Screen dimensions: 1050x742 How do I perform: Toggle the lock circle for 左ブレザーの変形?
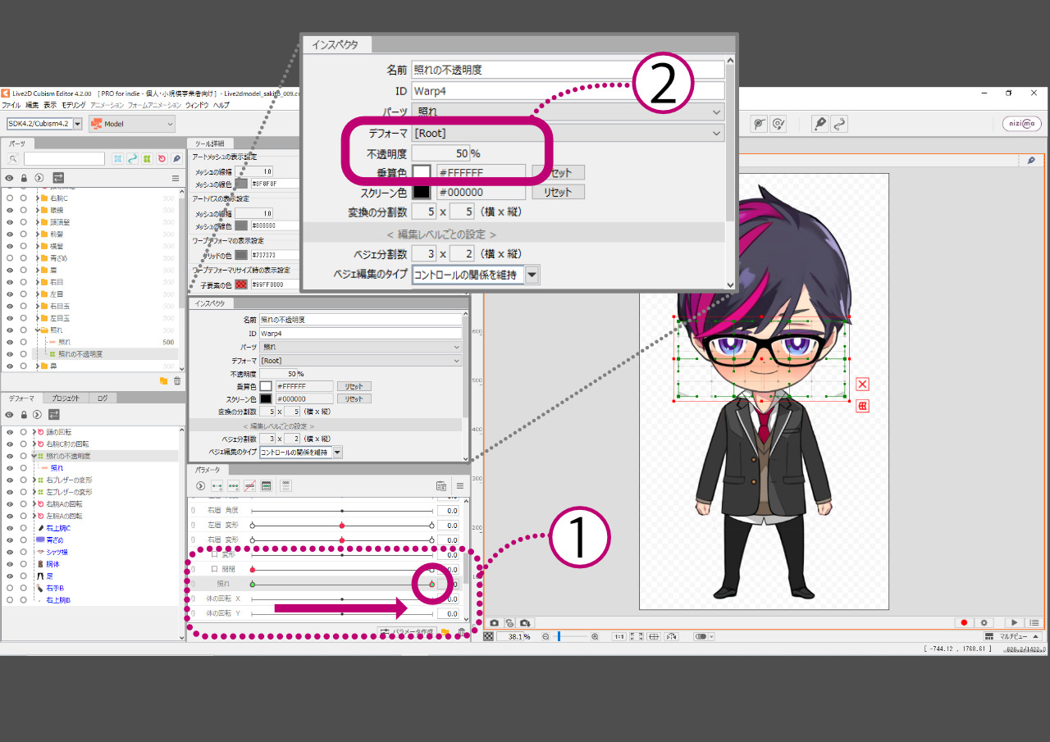tap(23, 492)
